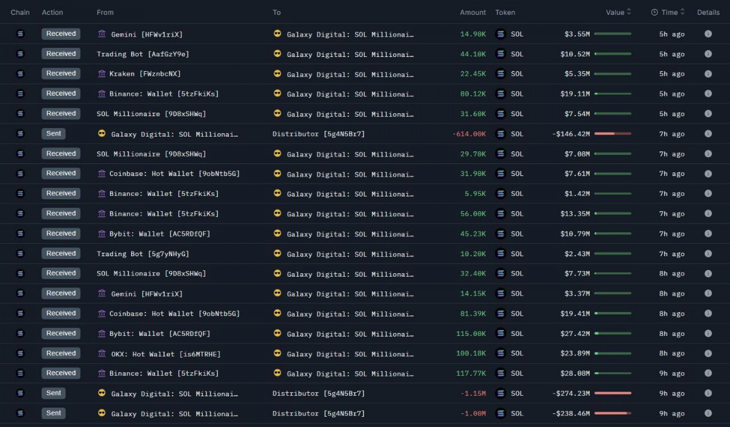The height and width of the screenshot is (427, 730).
Task: Click the Action column header
Action: click(52, 13)
